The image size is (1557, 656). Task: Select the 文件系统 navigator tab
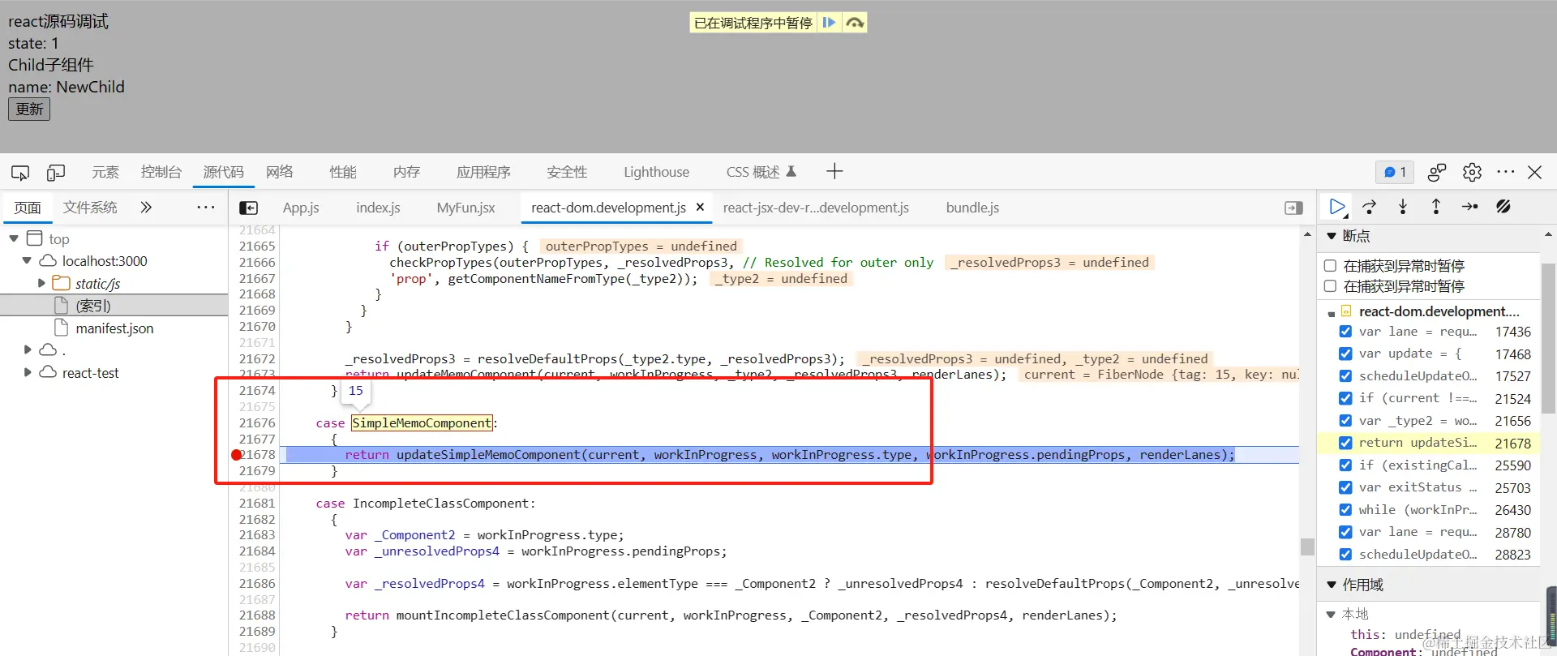(x=90, y=208)
